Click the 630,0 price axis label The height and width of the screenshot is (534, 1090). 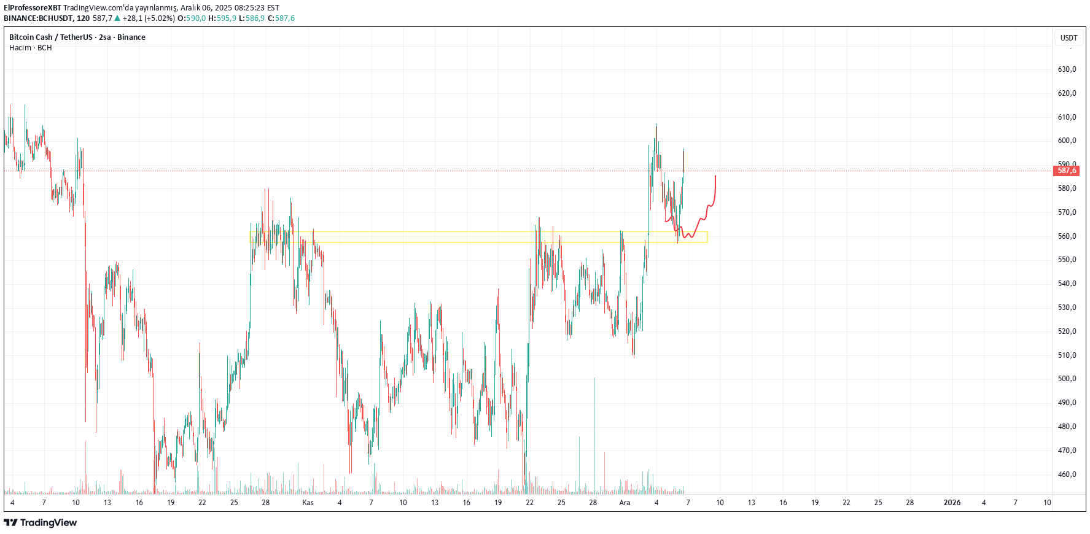tap(1067, 69)
